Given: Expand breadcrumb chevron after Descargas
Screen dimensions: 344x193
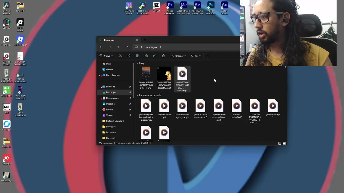Looking at the screenshot, I should point(160,47).
